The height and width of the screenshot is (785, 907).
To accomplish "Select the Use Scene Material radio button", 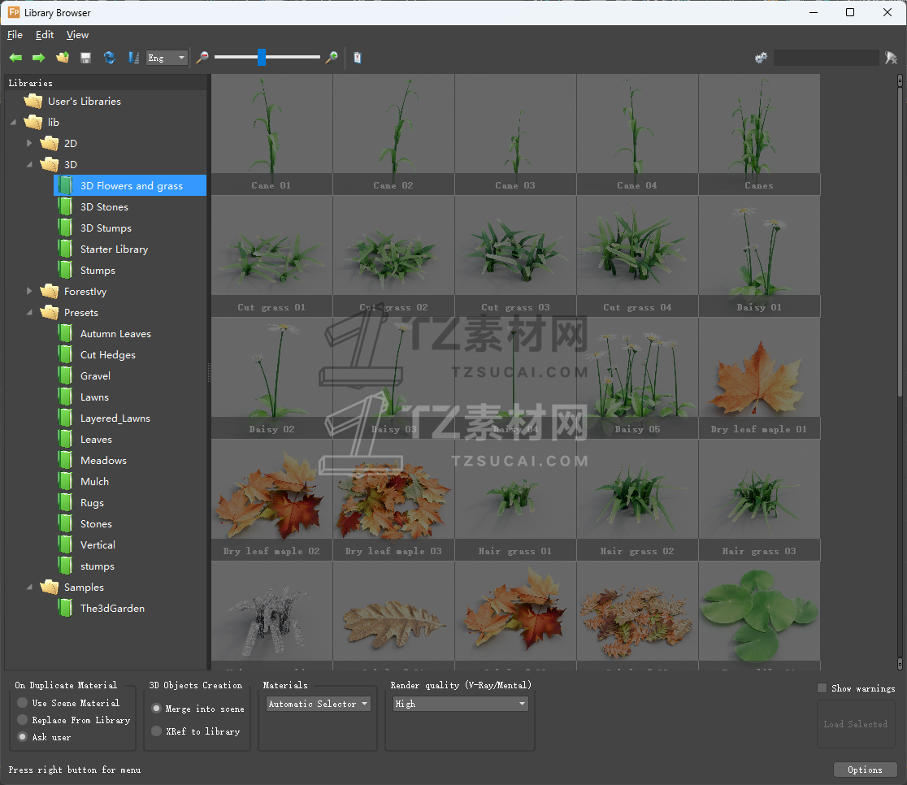I will point(23,703).
